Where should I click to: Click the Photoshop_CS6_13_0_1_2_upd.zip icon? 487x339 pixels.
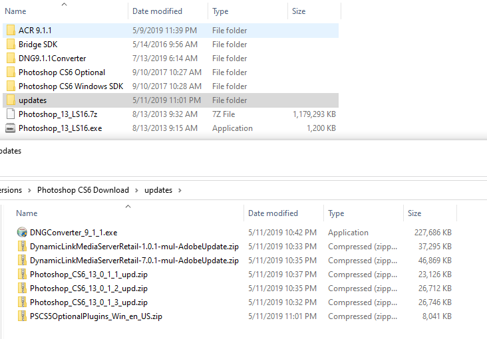click(22, 288)
